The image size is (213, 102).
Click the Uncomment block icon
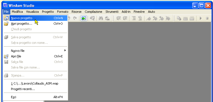pos(140,18)
